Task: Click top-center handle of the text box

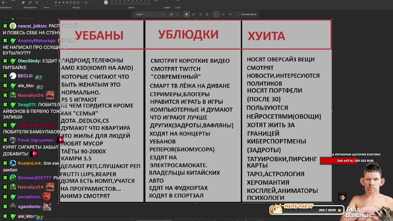Action: click(196, 19)
